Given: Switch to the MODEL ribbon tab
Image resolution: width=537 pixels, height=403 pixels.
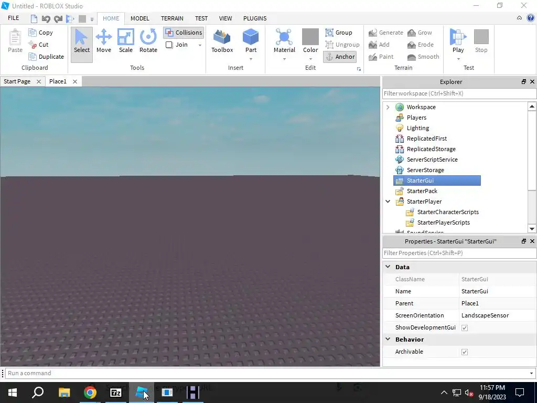Looking at the screenshot, I should pos(139,18).
